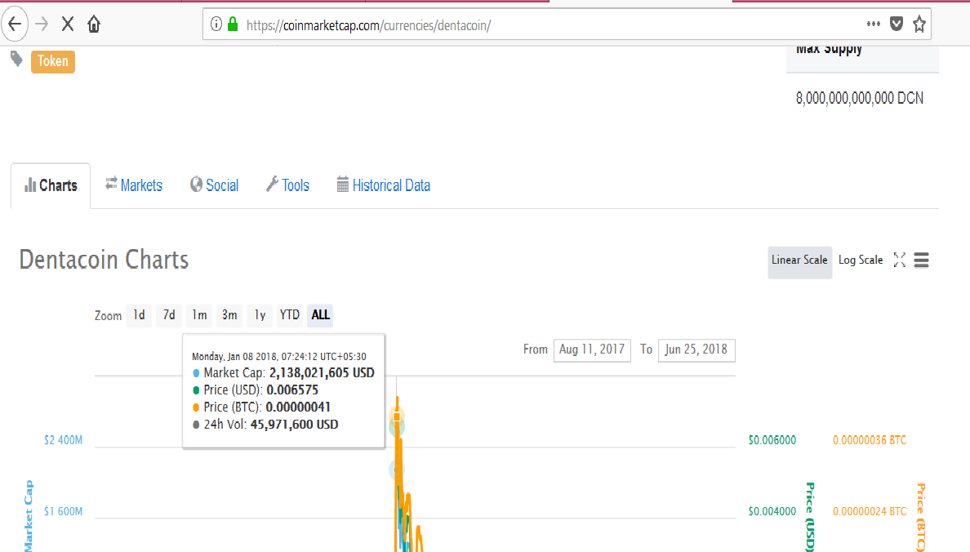Open the Tools tab

[x=287, y=185]
